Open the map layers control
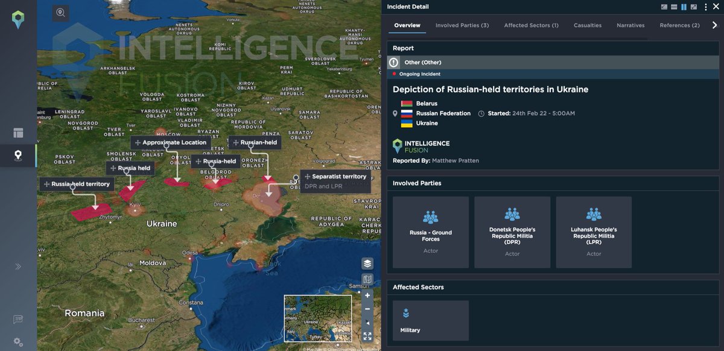 tap(367, 264)
